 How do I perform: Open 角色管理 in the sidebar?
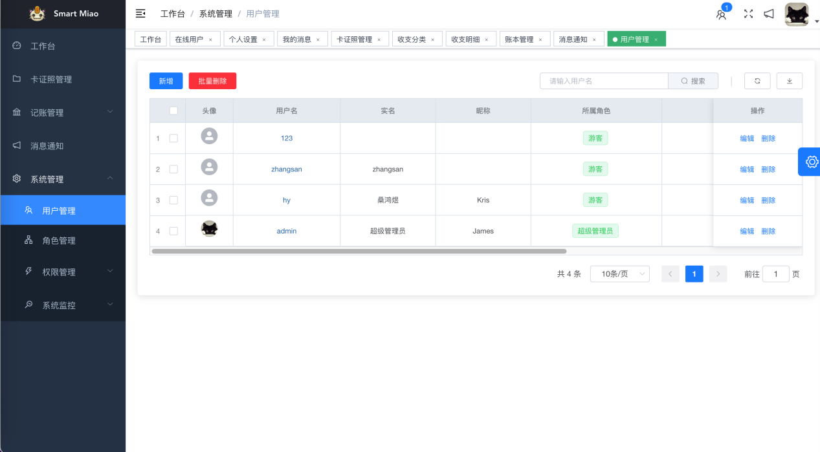tap(59, 241)
